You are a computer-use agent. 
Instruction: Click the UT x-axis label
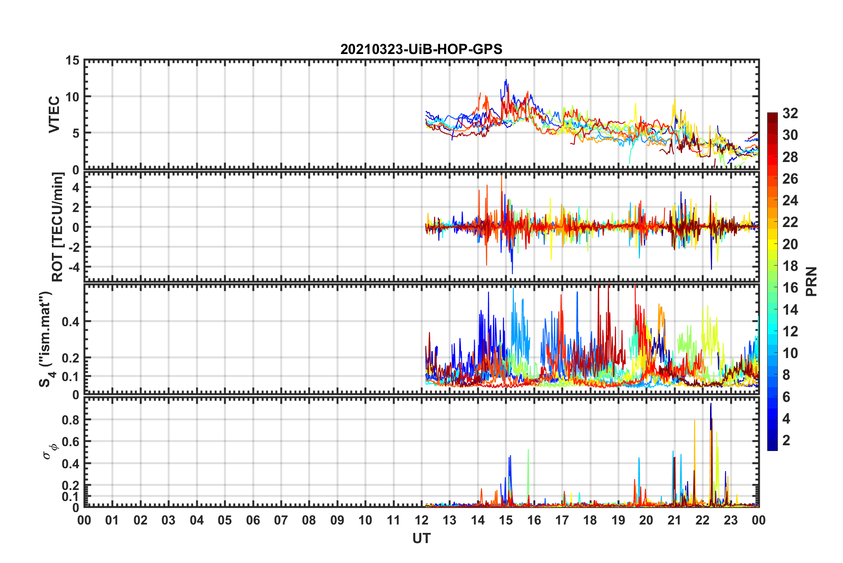pyautogui.click(x=421, y=538)
